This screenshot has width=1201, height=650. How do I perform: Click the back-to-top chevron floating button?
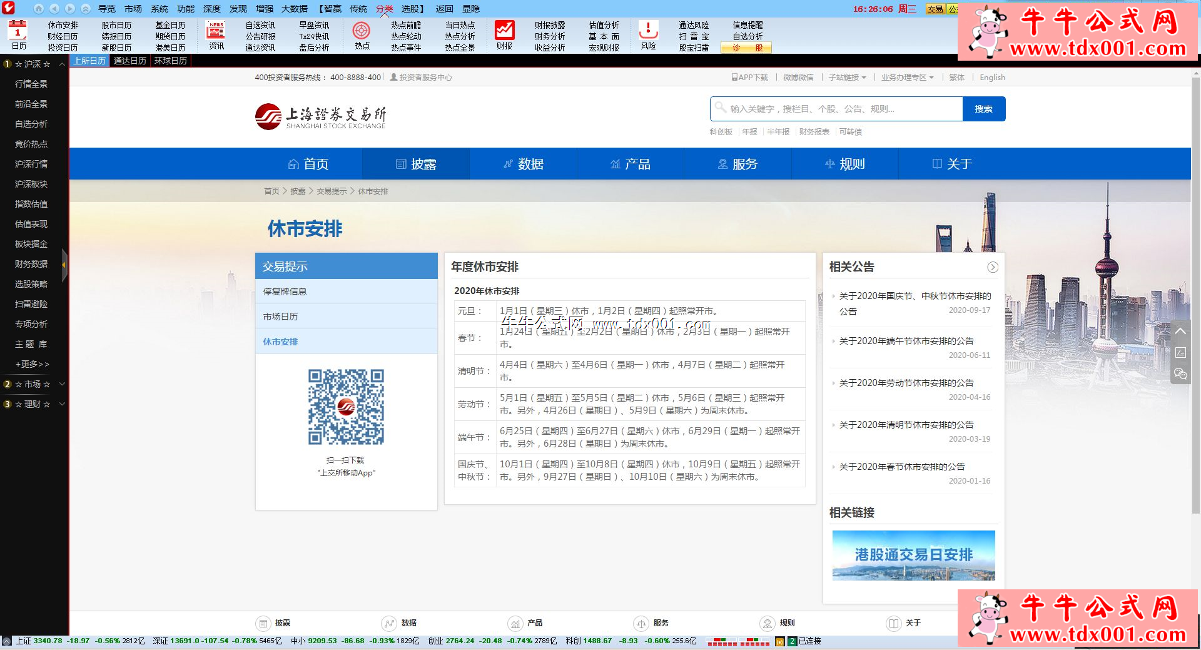click(x=1180, y=331)
